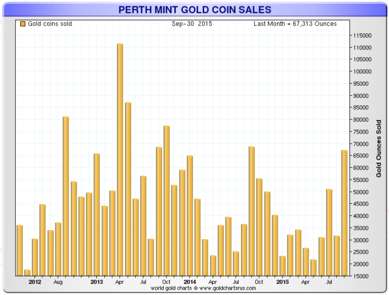Viewport: 389px width, 295px height.
Task: Click the chart title Perth Mint Gold Coin Sales
Action: pyautogui.click(x=195, y=10)
